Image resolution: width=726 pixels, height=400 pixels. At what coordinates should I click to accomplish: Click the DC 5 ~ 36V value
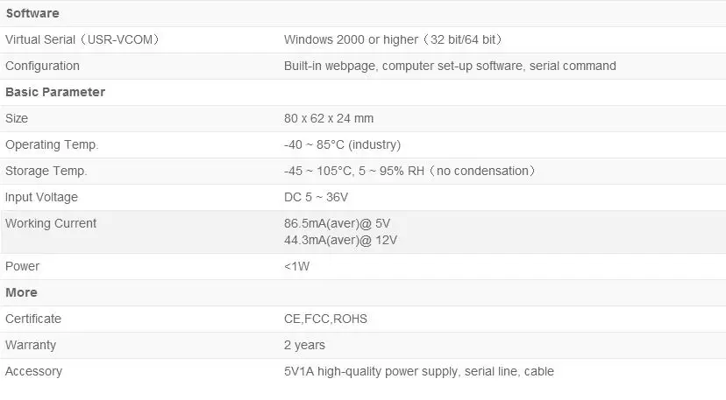click(316, 197)
